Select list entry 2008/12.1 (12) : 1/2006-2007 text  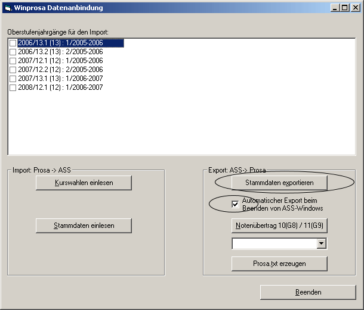[60, 87]
